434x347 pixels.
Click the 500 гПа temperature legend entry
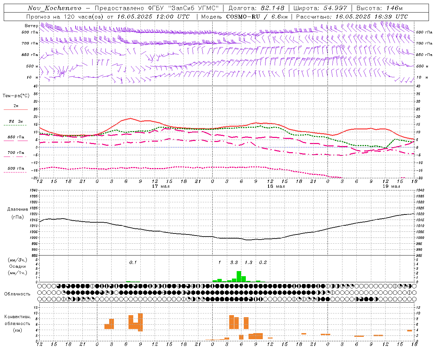click(x=16, y=168)
